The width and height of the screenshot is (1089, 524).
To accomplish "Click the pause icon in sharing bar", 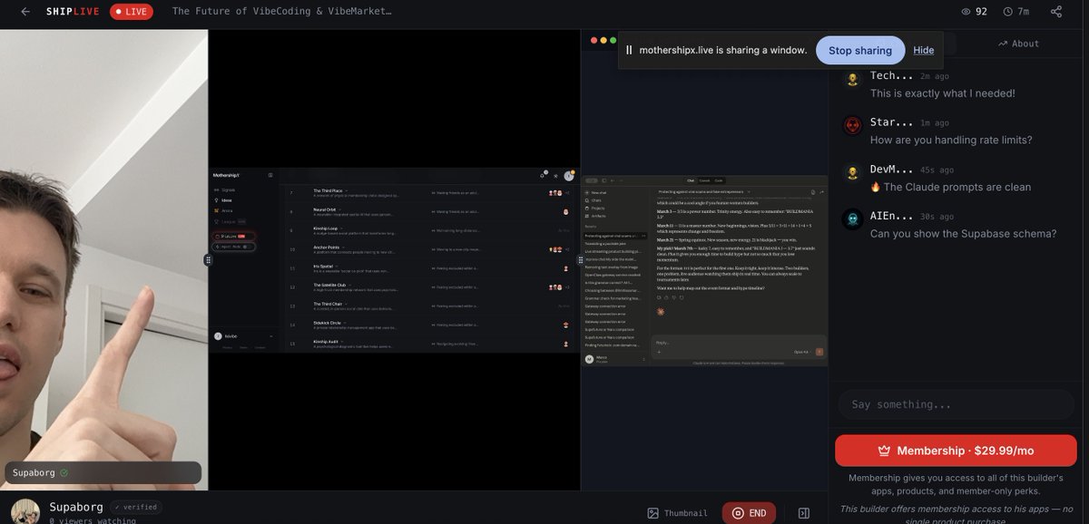I will [x=629, y=50].
